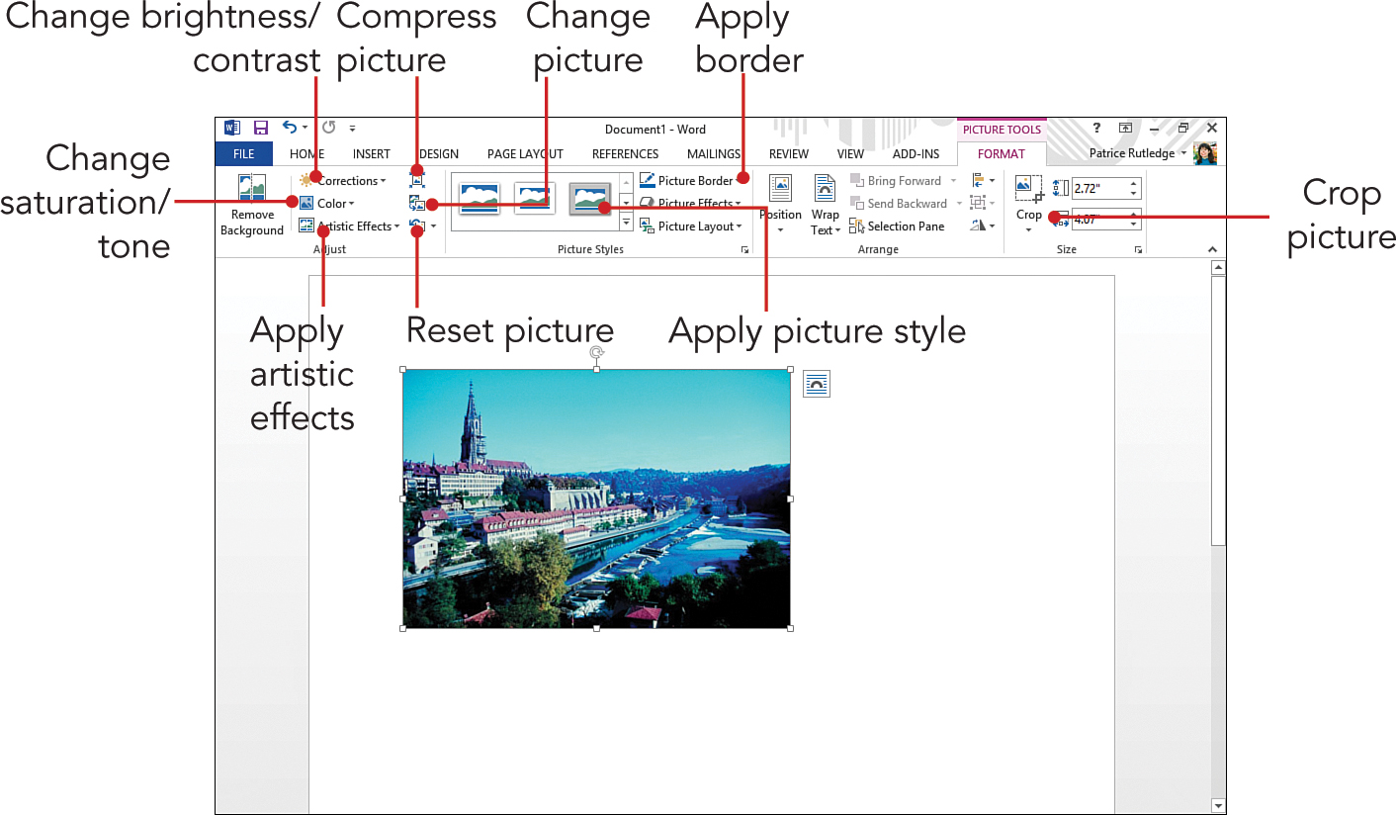This screenshot has height=815, width=1396.
Task: Click the Redo icon in quick access toolbar
Action: (328, 128)
